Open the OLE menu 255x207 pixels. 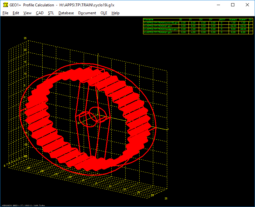[x=104, y=13]
